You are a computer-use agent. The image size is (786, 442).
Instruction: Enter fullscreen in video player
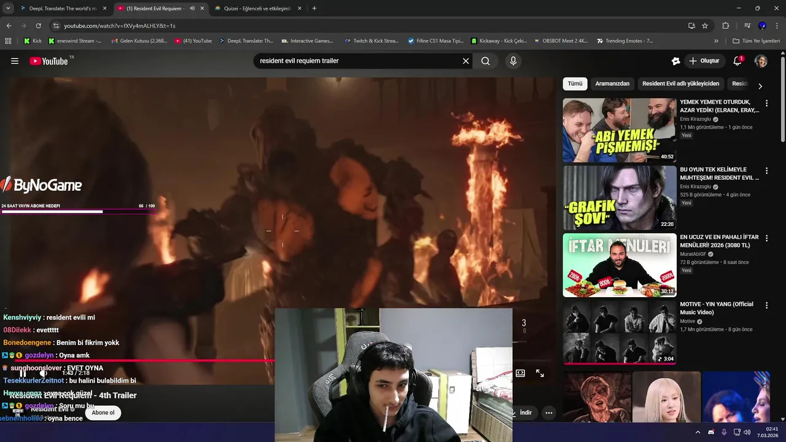540,373
